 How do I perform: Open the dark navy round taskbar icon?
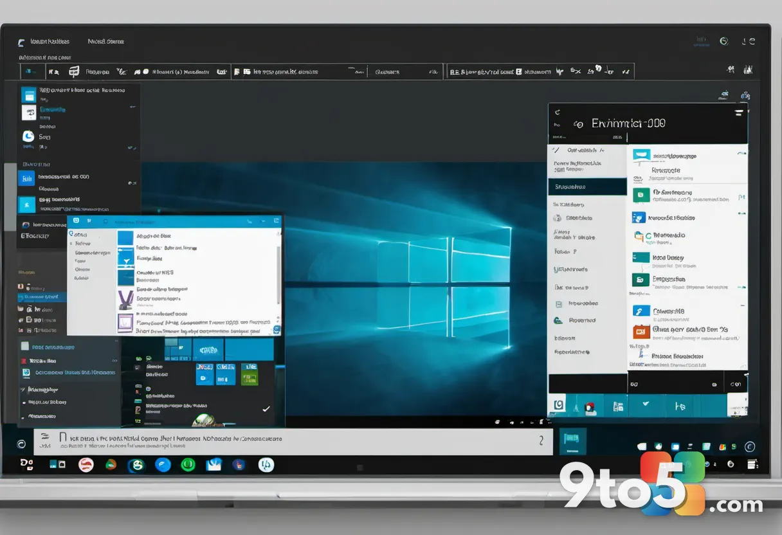[x=239, y=464]
